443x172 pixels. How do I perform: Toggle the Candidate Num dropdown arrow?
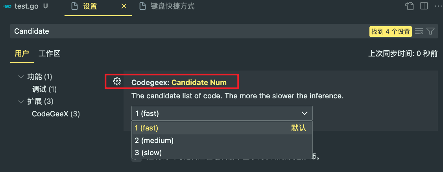click(304, 114)
